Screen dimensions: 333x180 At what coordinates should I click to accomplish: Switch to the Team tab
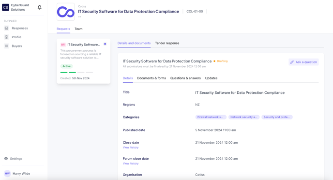(78, 29)
